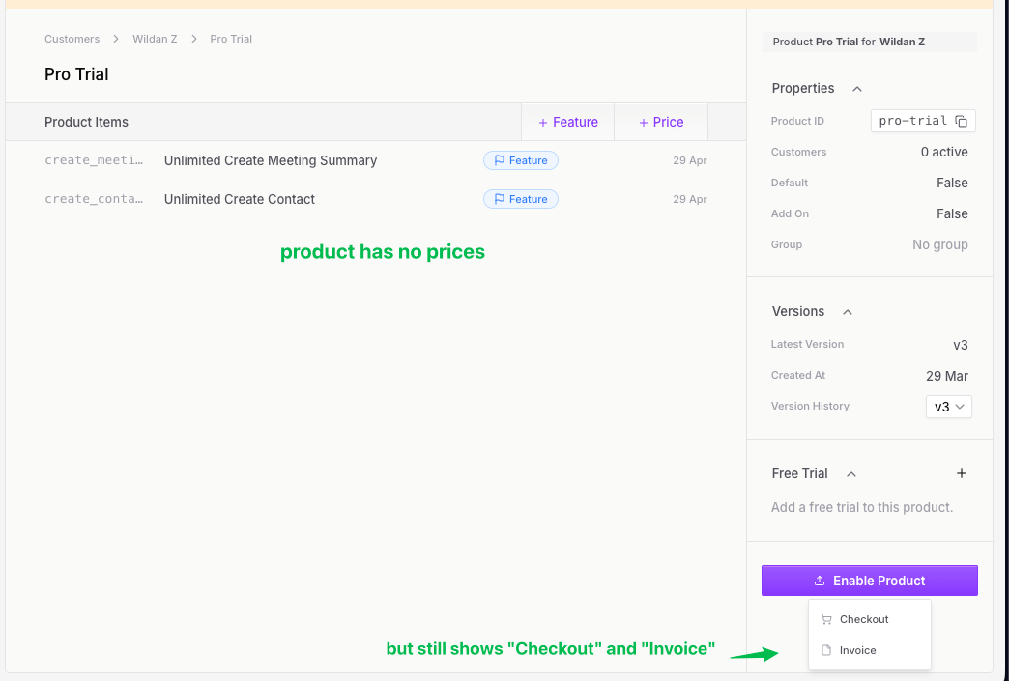Select Invoice from the menu
This screenshot has width=1009, height=681.
[x=856, y=650]
